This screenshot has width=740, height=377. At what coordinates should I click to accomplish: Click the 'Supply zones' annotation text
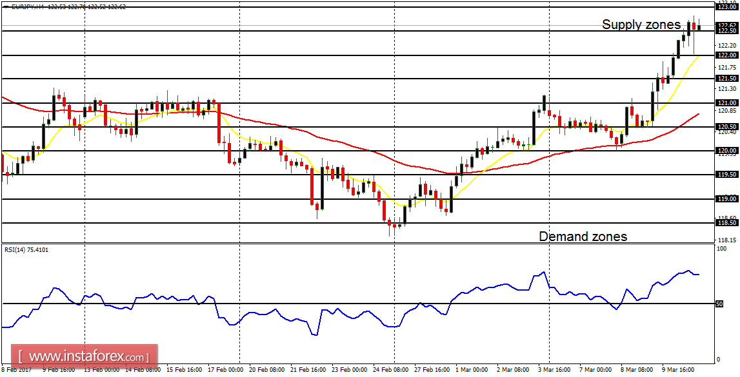click(x=642, y=26)
